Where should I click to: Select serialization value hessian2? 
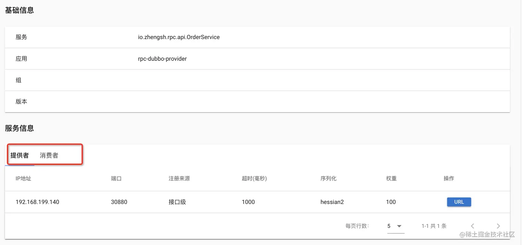[332, 202]
